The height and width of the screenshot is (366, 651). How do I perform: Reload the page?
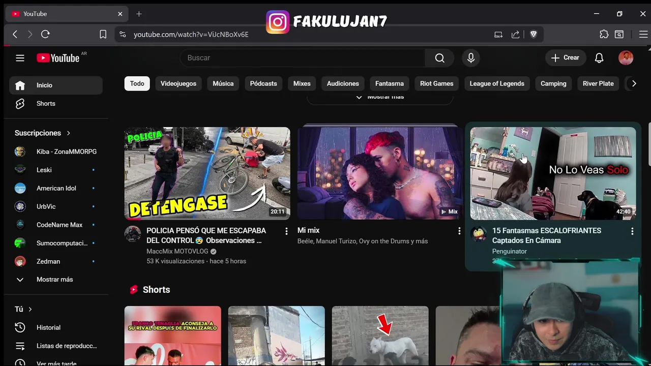point(45,34)
